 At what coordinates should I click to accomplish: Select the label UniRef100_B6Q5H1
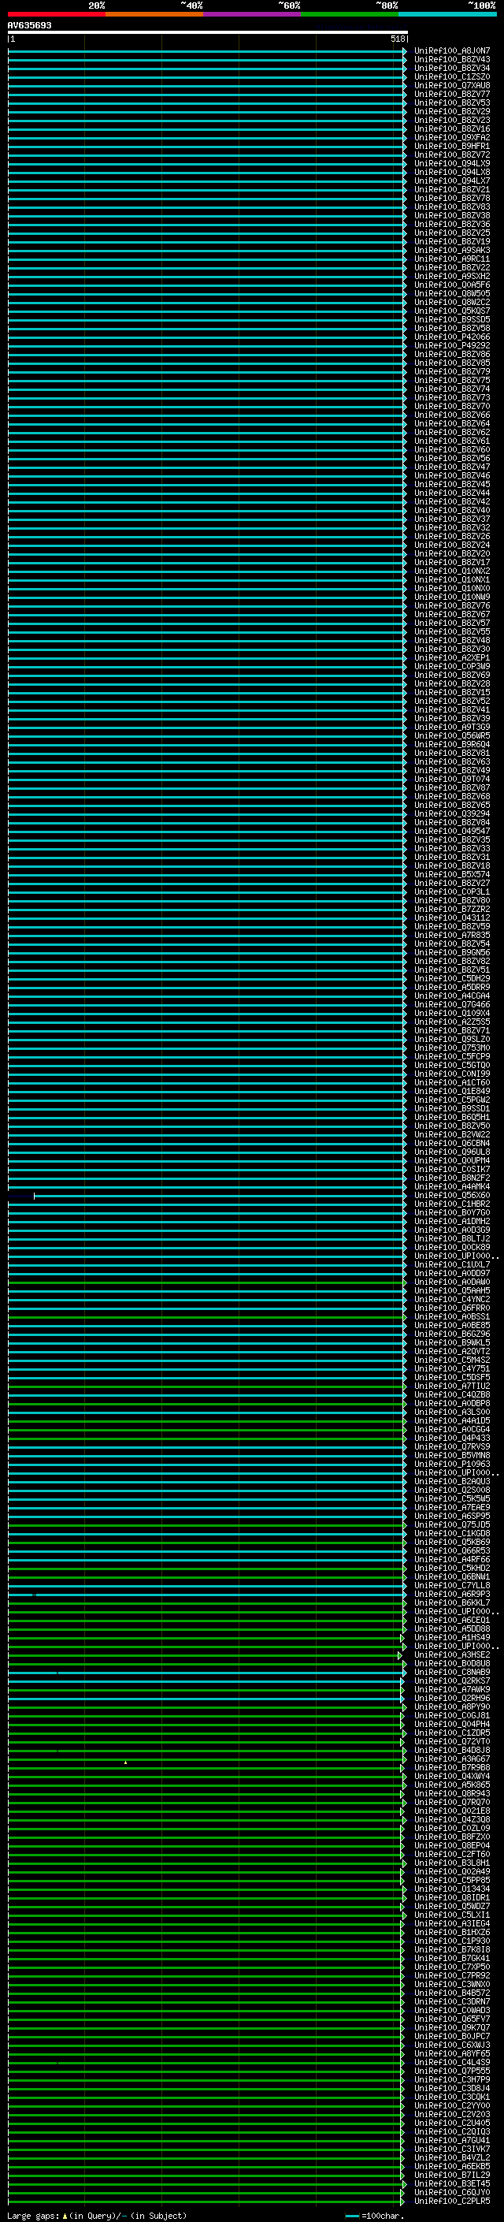452,1117
